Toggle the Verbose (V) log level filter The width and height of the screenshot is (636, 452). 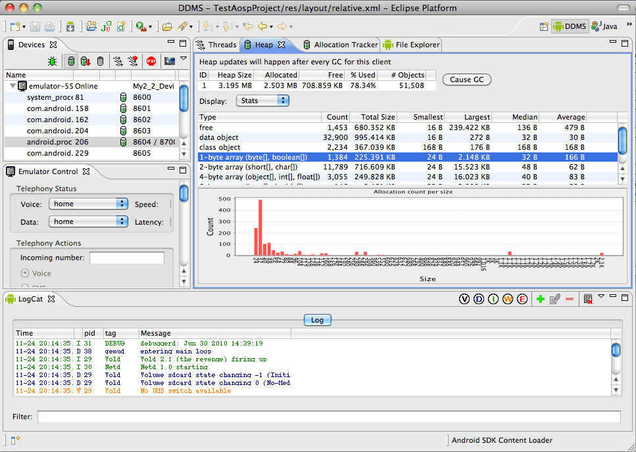tap(464, 299)
